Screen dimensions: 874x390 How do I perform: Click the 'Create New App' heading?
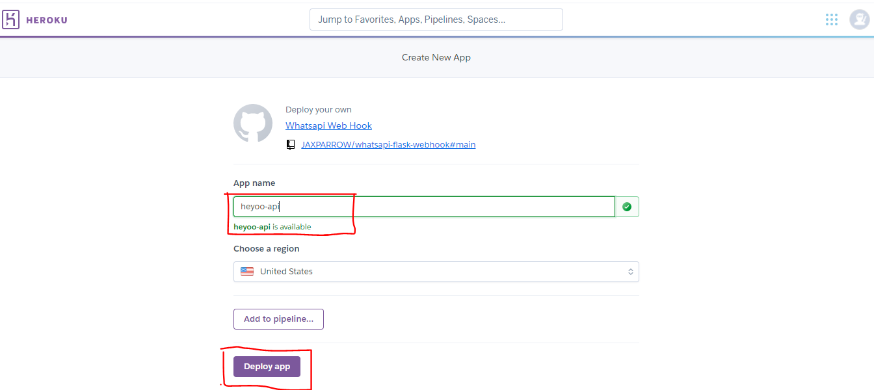[436, 57]
